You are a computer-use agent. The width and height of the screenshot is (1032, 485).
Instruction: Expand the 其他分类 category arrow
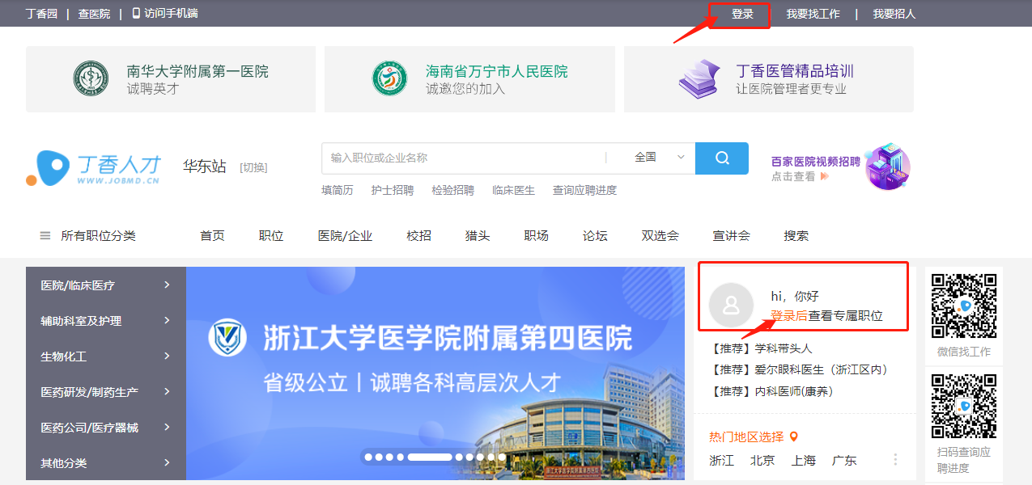coord(167,462)
